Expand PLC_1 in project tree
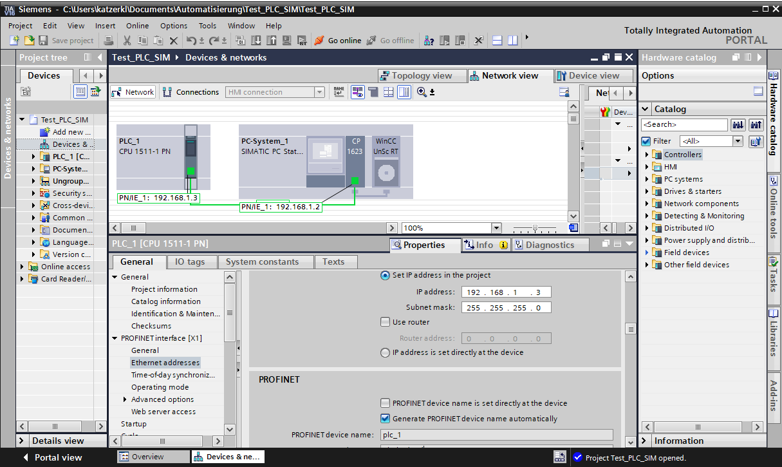782x467 pixels. point(34,157)
